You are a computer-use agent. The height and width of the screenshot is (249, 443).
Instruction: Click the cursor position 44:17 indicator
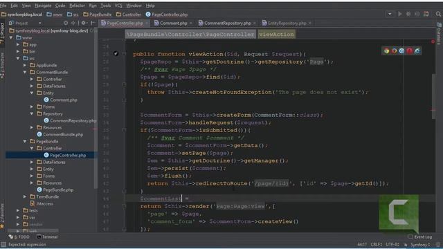362,244
